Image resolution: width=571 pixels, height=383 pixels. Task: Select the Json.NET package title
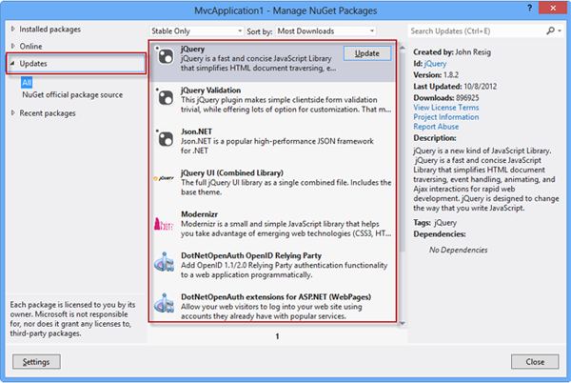(196, 131)
